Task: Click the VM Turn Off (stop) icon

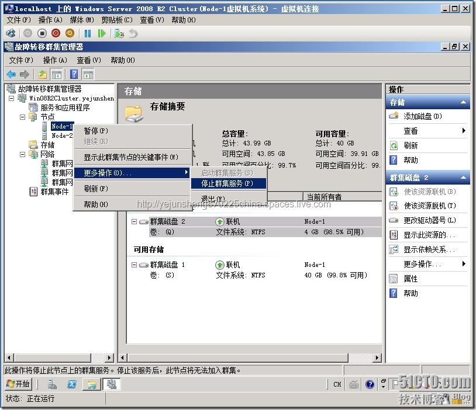Action: (42, 33)
